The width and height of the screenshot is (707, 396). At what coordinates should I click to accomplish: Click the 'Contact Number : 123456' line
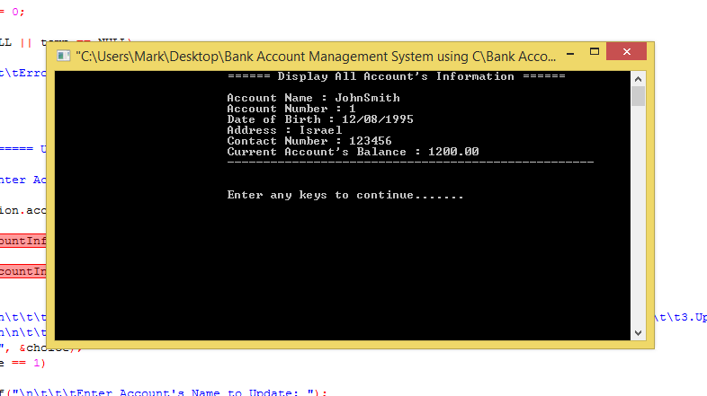tap(309, 141)
